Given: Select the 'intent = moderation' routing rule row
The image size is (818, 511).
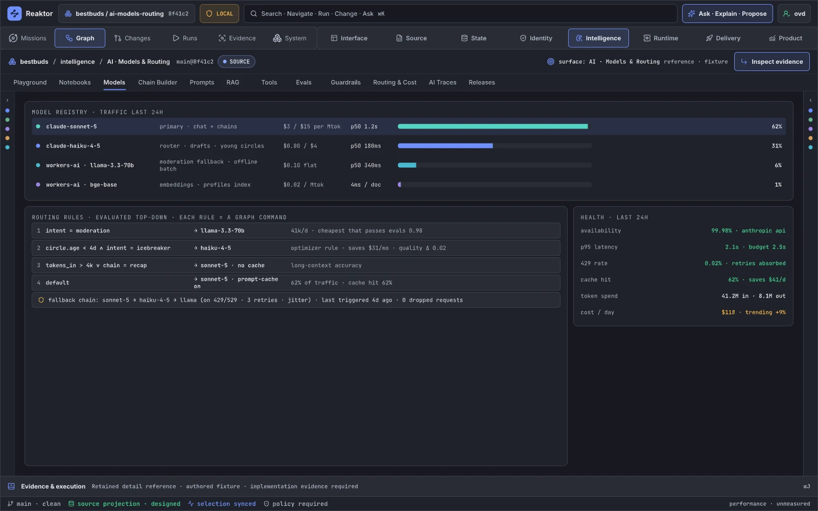Looking at the screenshot, I should click(x=296, y=231).
